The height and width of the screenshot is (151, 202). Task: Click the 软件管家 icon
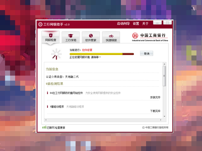91,36
